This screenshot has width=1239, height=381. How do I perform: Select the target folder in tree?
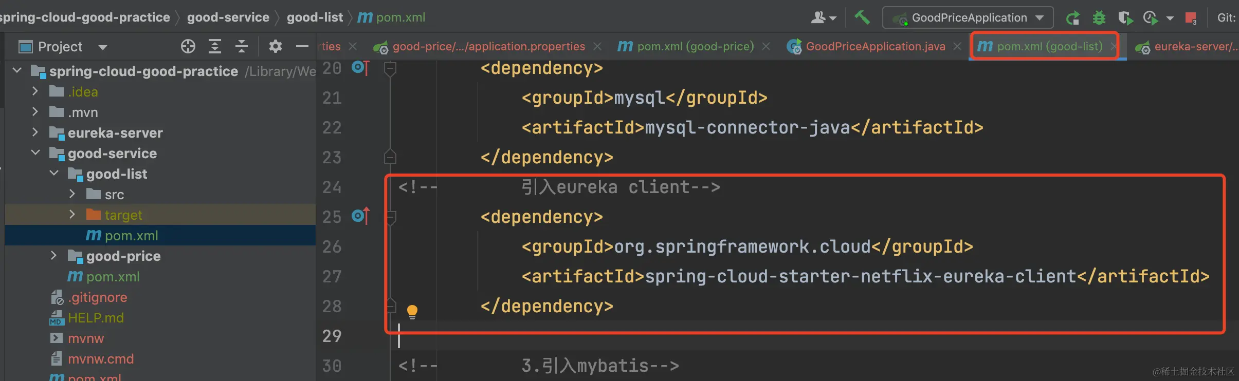pyautogui.click(x=123, y=215)
